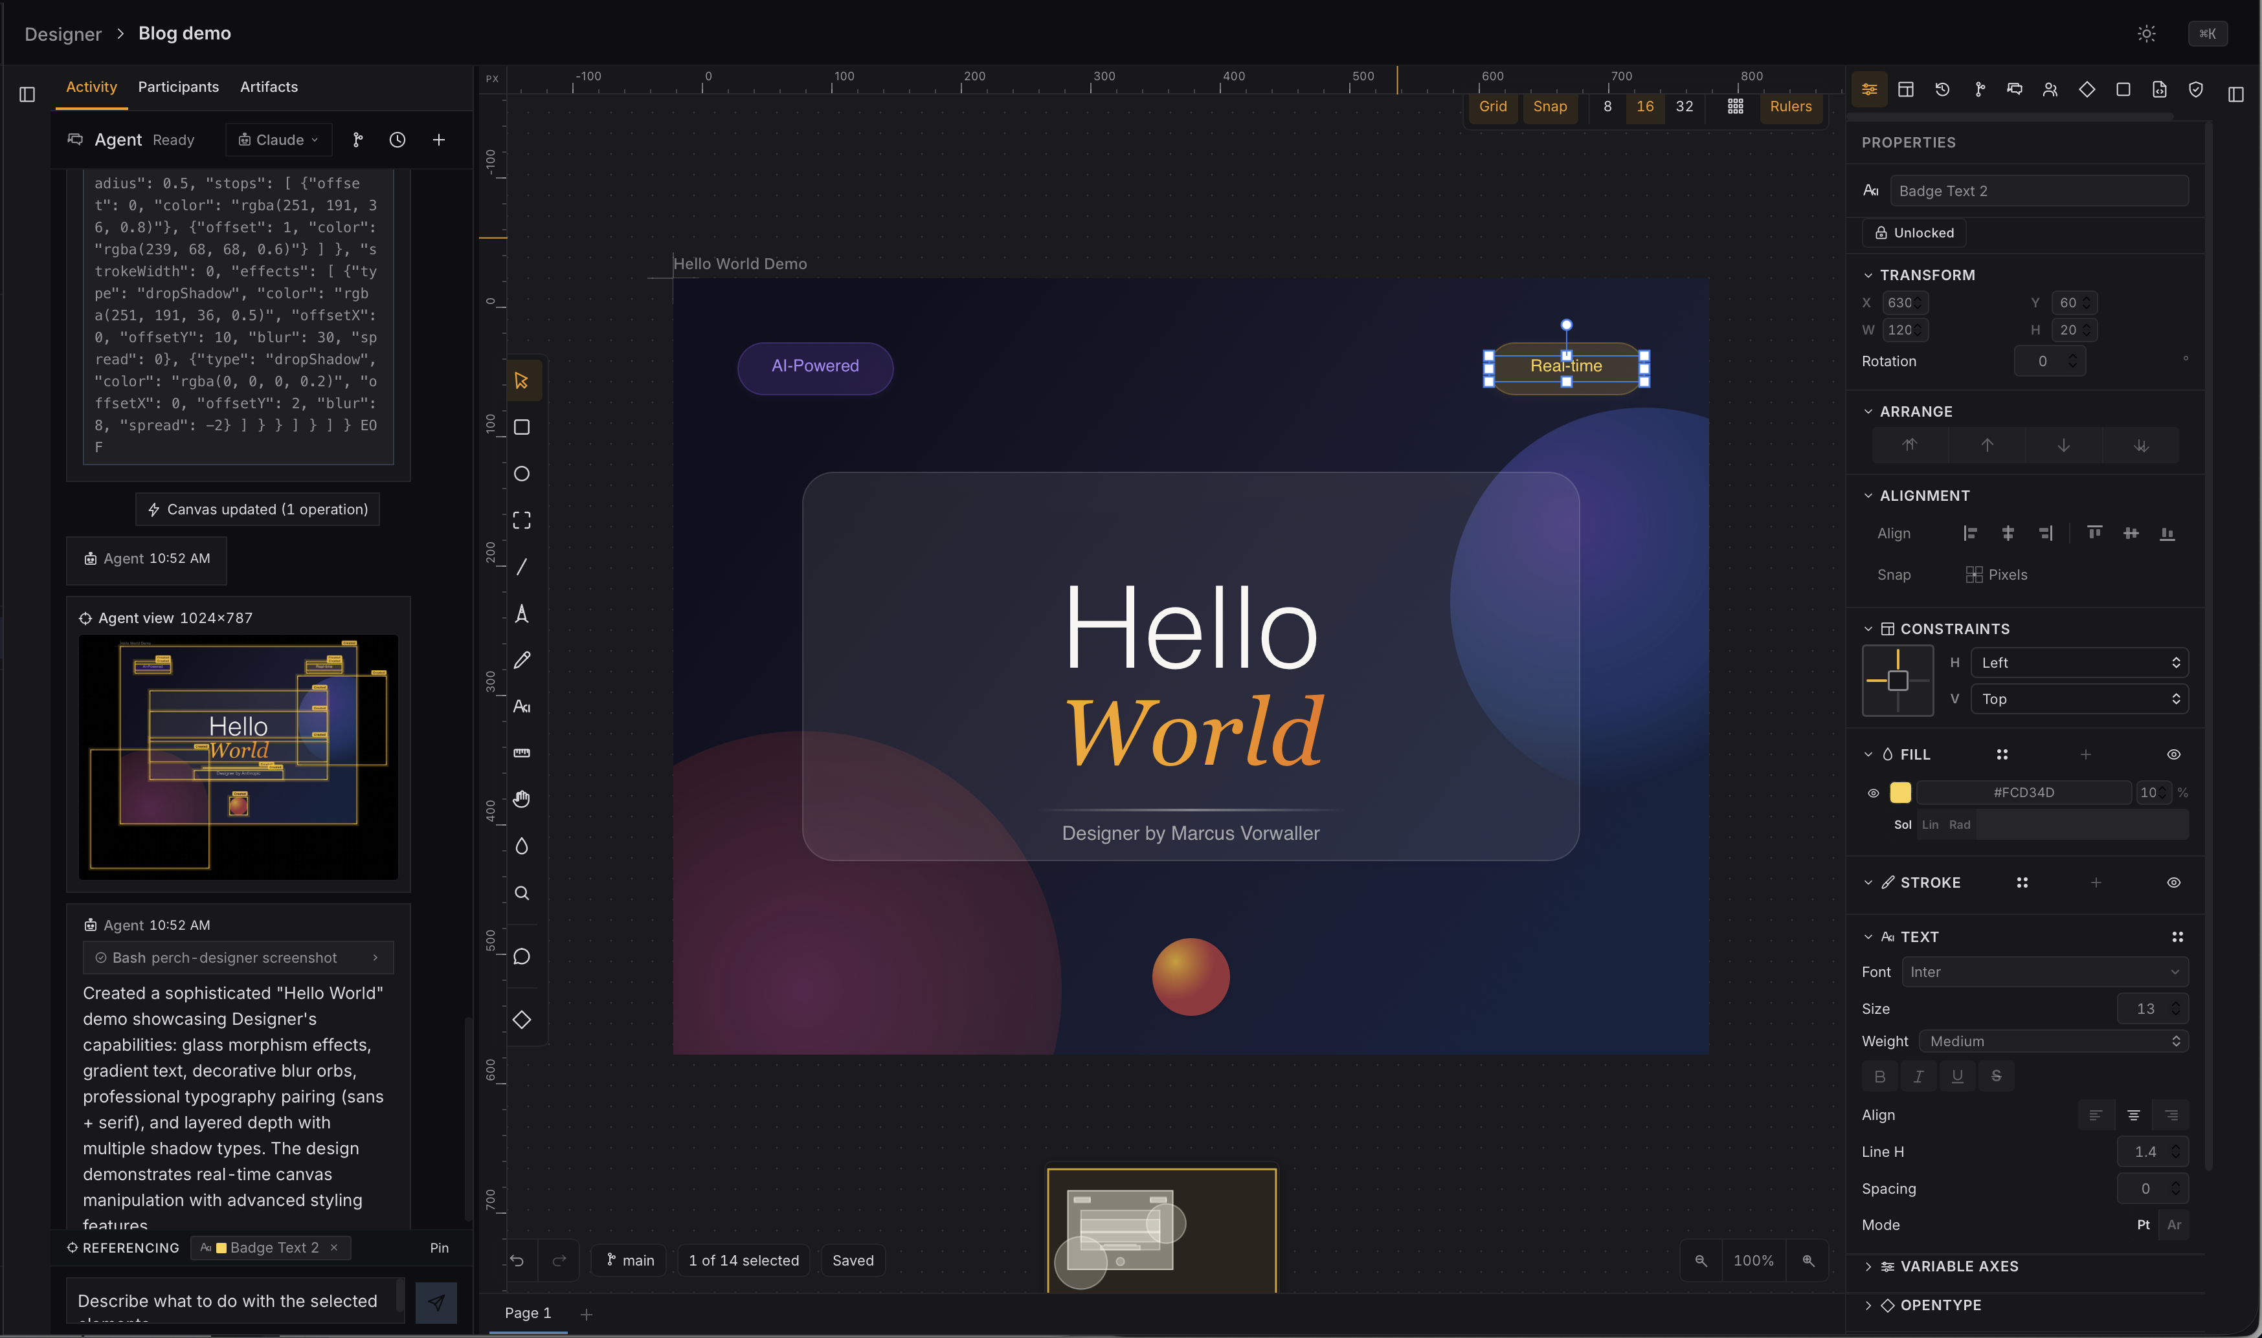Select the comment tool
The width and height of the screenshot is (2262, 1338).
pyautogui.click(x=521, y=957)
